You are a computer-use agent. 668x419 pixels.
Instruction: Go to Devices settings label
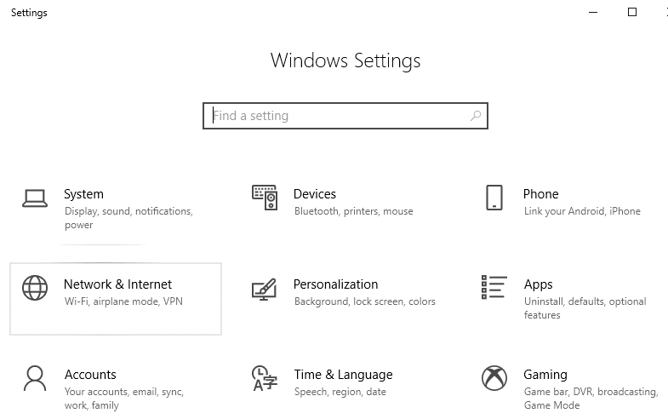pyautogui.click(x=314, y=194)
